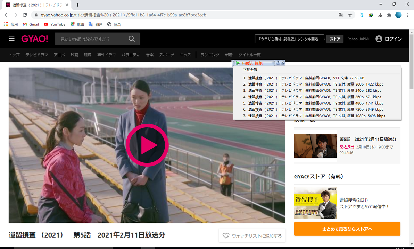Download the 240p 282 kbps TS file
Viewport: 414px width, 249px height.
[312, 90]
